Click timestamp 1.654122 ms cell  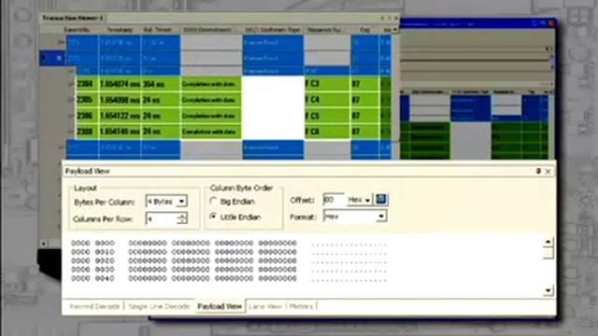(x=120, y=116)
